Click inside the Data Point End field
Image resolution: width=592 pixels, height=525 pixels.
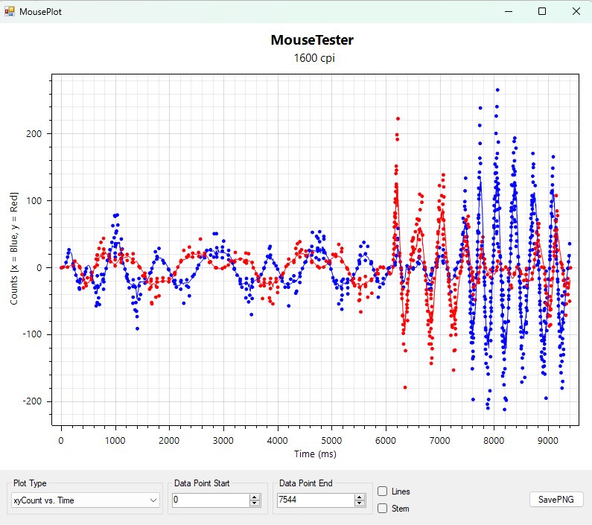coord(313,501)
